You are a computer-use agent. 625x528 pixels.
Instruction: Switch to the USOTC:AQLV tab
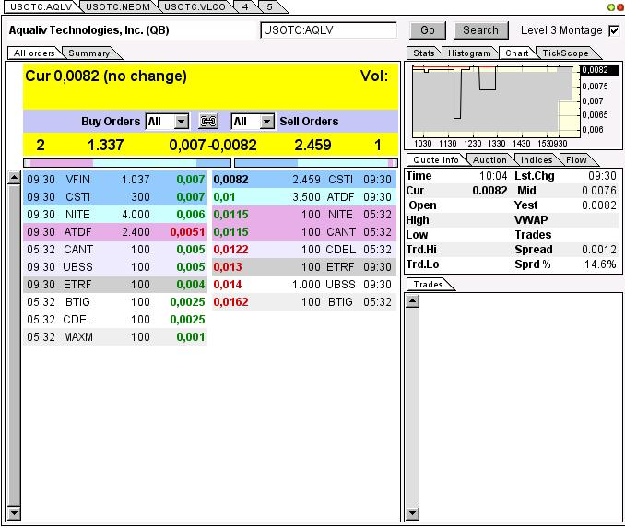[41, 6]
